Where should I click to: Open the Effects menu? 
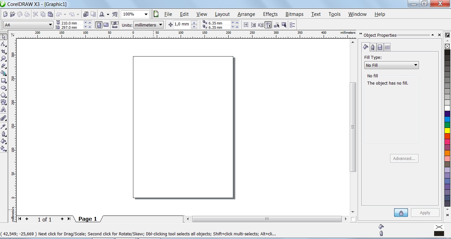tap(270, 14)
